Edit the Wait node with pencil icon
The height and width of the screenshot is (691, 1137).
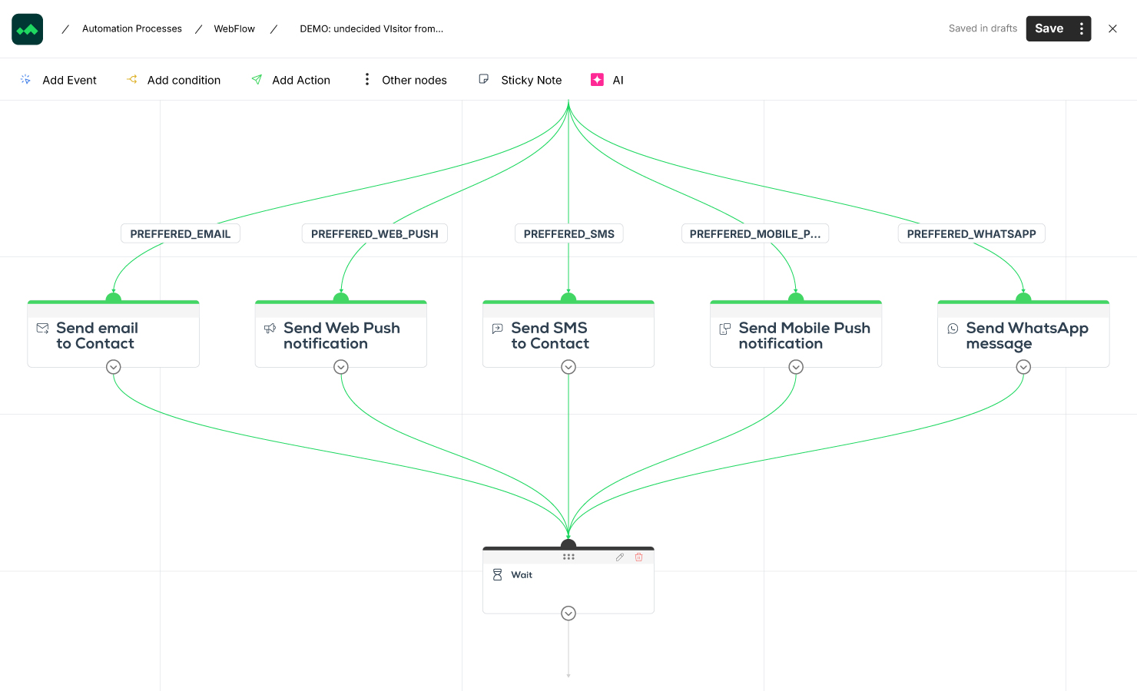[x=620, y=557]
